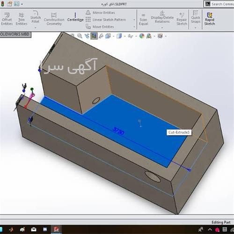Click the 3750 dimension on model

pyautogui.click(x=118, y=131)
